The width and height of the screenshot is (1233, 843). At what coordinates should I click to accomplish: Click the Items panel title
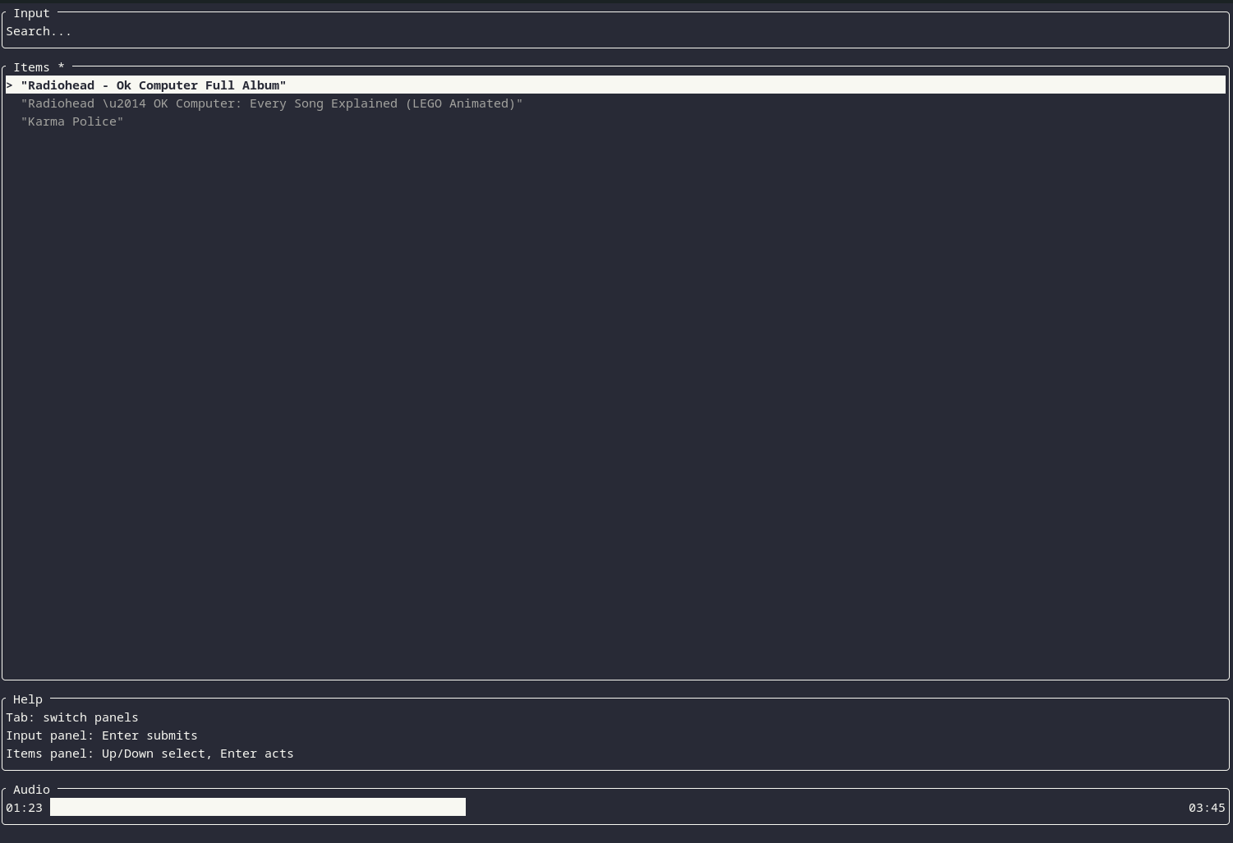pyautogui.click(x=39, y=67)
